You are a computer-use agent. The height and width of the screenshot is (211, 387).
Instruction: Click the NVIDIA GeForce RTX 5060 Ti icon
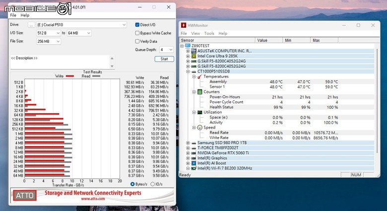[x=193, y=153]
